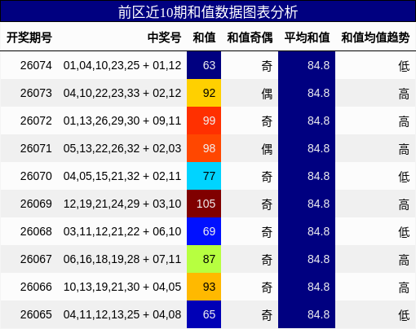Click winning numbers 01,04,10,23,25 + 01,12
Image resolution: width=416 pixels, height=329 pixels.
click(x=122, y=65)
